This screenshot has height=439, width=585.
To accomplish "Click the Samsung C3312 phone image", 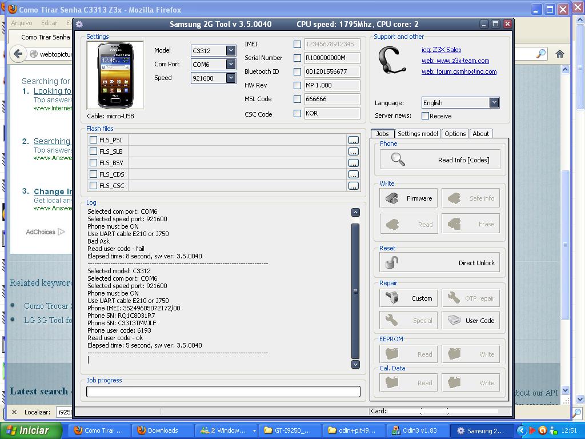I will tap(115, 75).
